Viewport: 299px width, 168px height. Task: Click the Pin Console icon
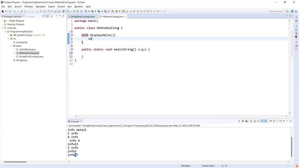(271, 121)
